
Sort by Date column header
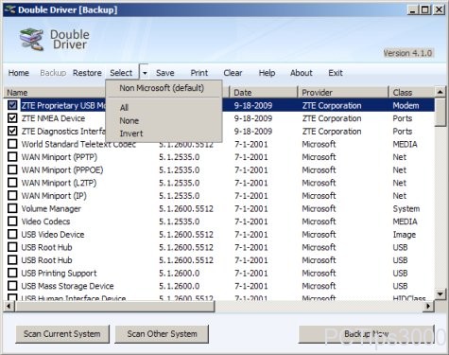coord(264,93)
